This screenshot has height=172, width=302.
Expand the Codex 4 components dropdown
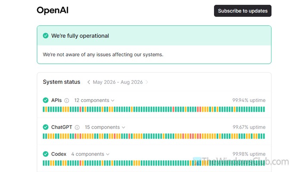coord(90,154)
